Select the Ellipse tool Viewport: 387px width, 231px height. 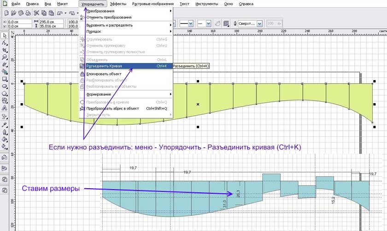point(4,86)
